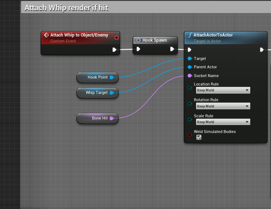271x209 pixels.
Task: Click the Bone Hit variable output pin
Action: click(111, 118)
